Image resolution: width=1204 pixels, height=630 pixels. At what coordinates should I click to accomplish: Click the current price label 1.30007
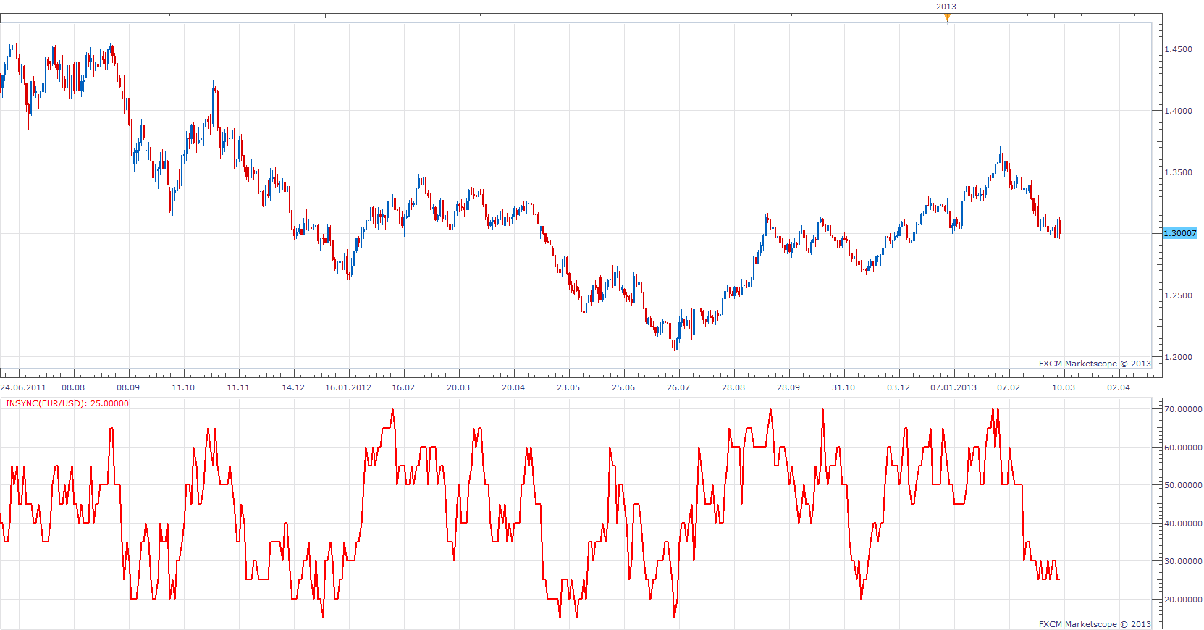pyautogui.click(x=1180, y=233)
